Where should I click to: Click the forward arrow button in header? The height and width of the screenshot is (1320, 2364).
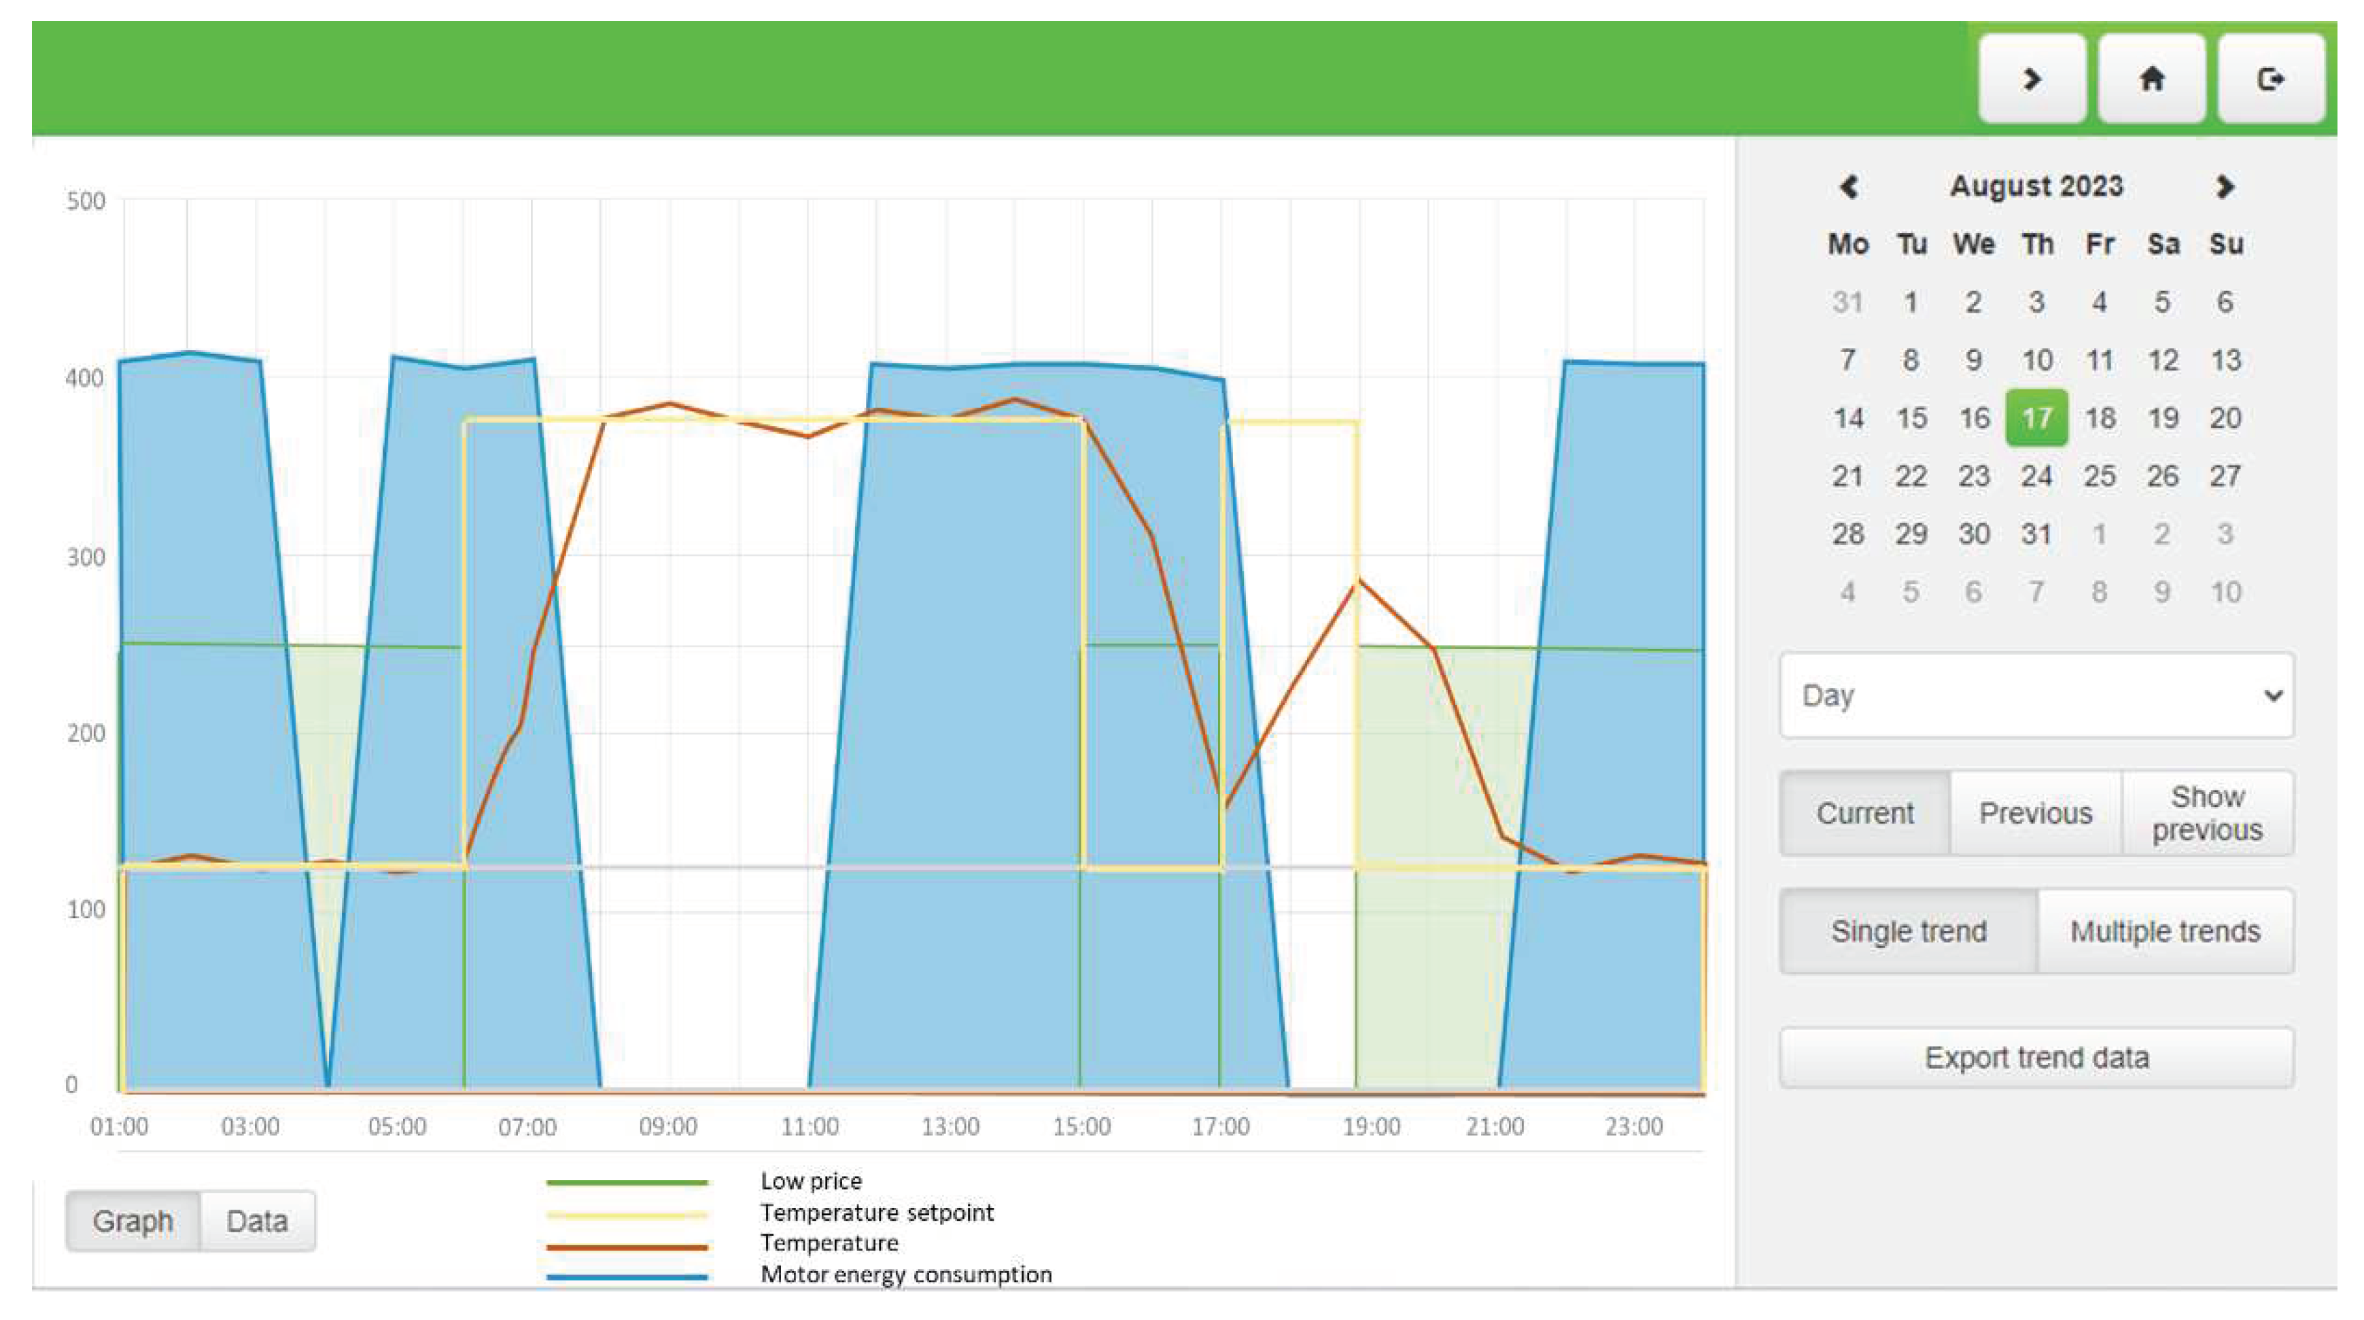[2032, 79]
